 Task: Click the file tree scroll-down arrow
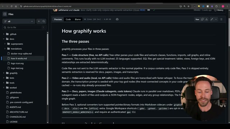pyautogui.click(x=47, y=123)
